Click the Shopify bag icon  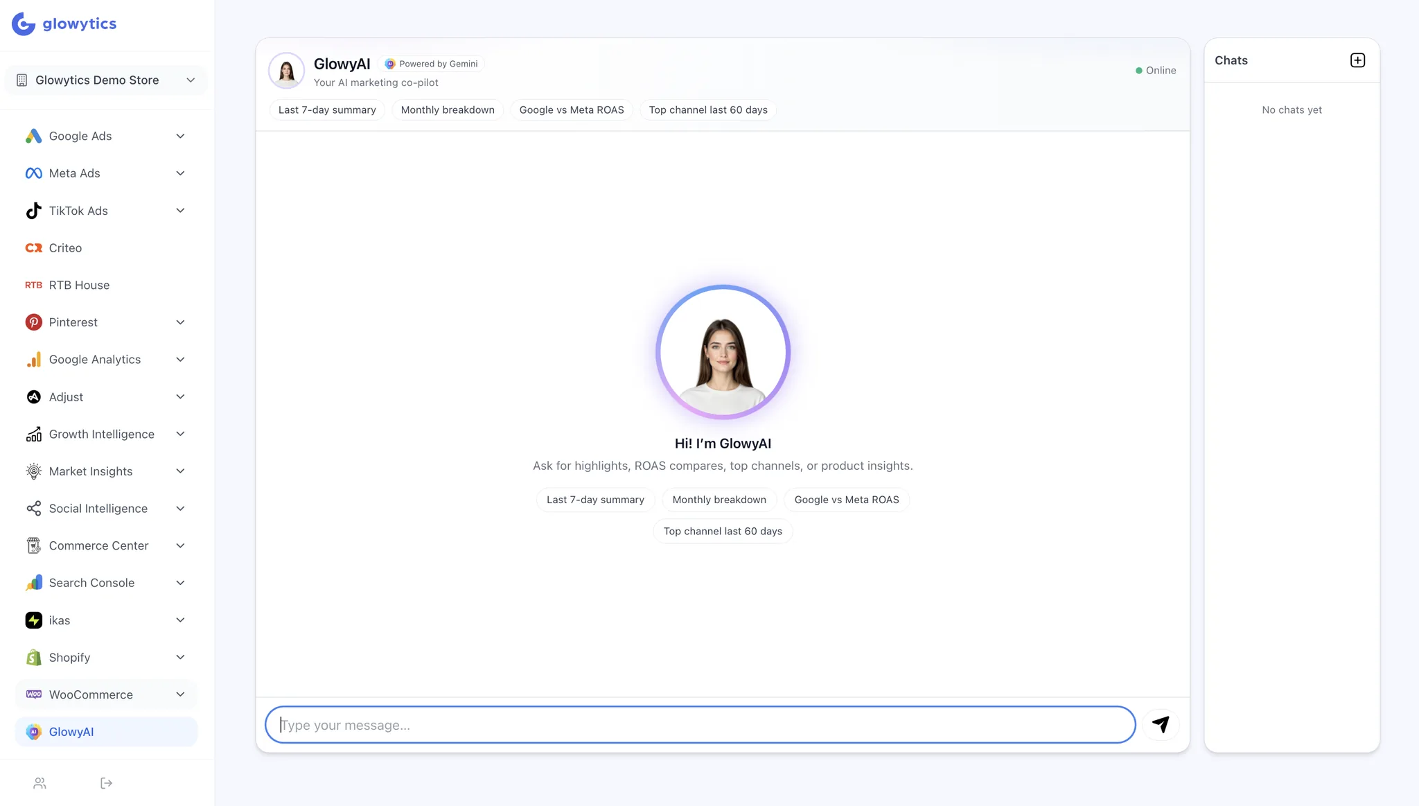pos(33,658)
